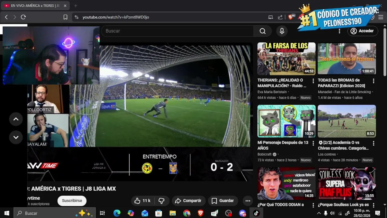387x218 pixels.
Task: Open a new tab with the plus button
Action: tap(76, 5)
